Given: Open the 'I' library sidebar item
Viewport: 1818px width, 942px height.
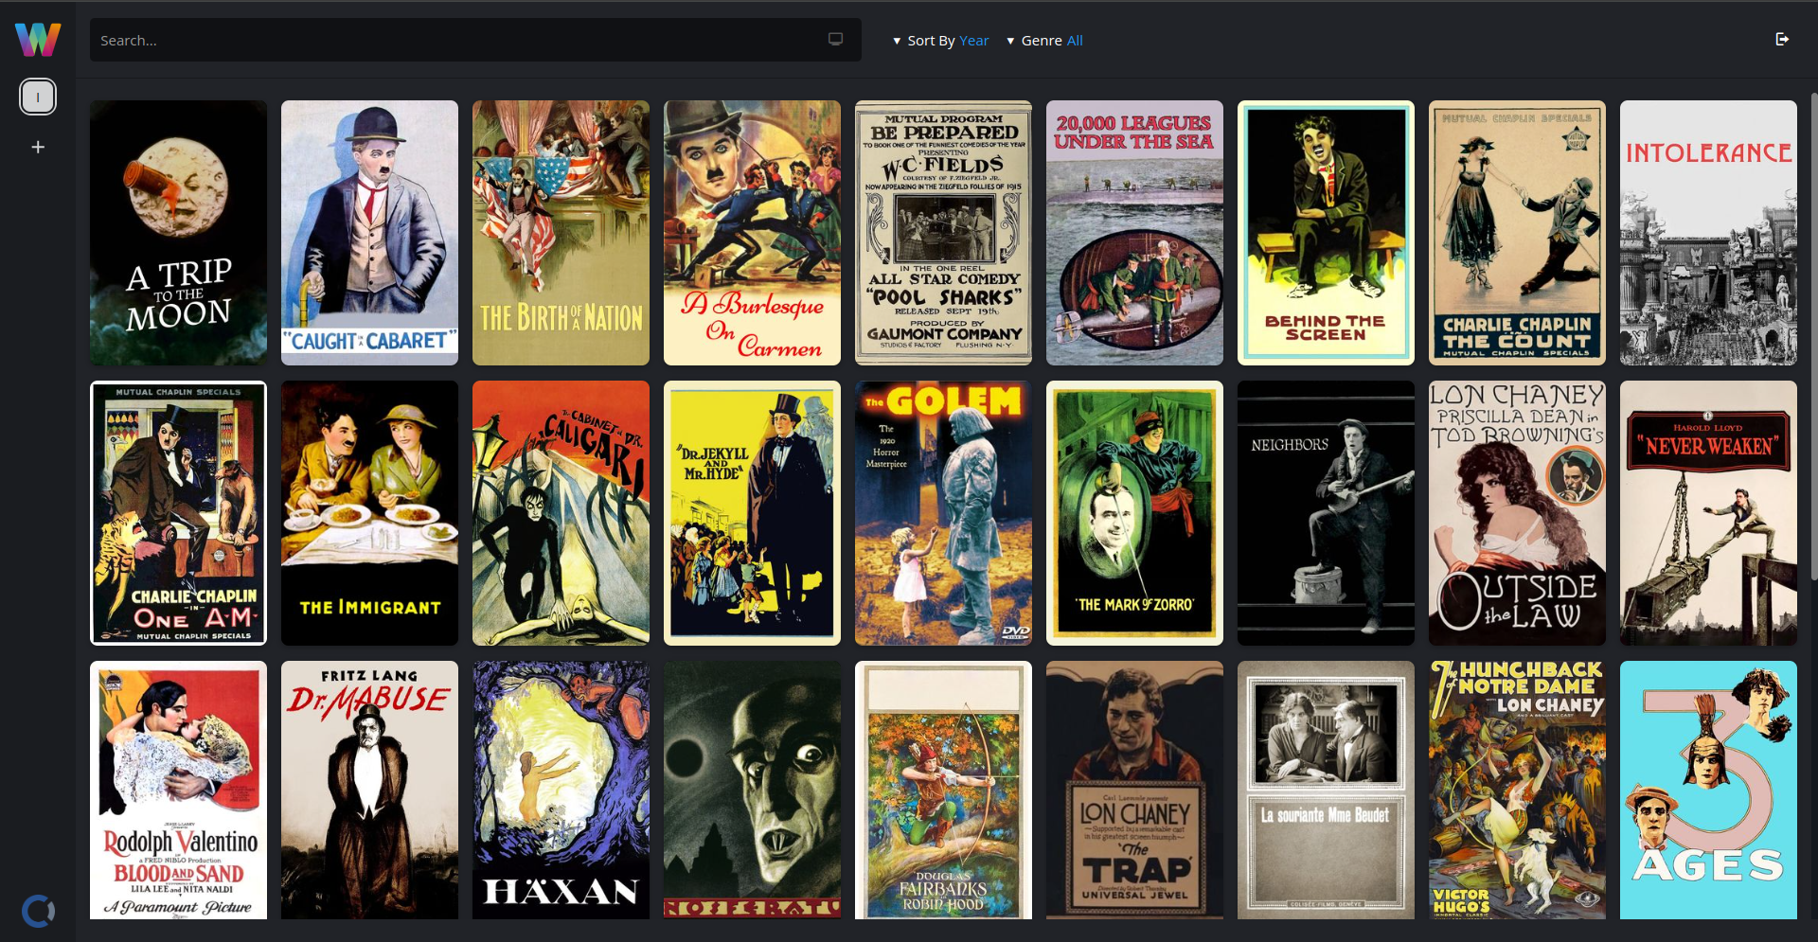Looking at the screenshot, I should coord(38,97).
